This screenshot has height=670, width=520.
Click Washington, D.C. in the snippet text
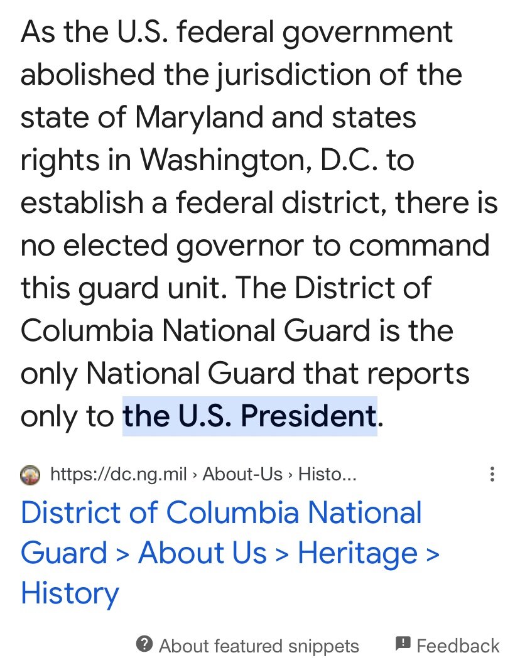[x=259, y=160]
